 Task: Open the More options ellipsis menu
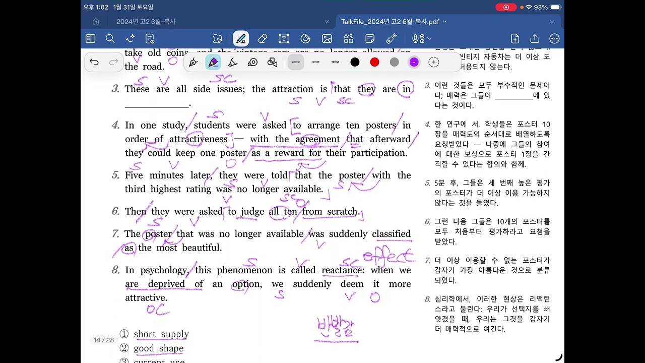554,39
